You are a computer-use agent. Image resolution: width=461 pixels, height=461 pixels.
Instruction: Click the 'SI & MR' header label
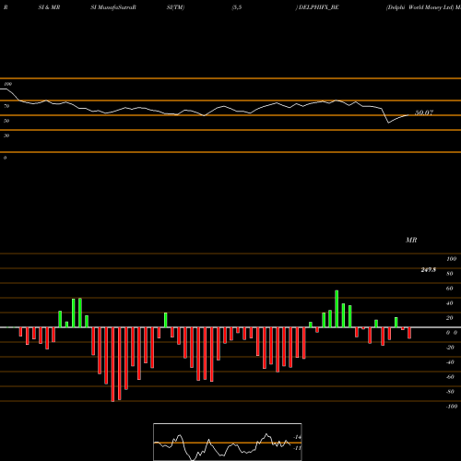point(49,7)
